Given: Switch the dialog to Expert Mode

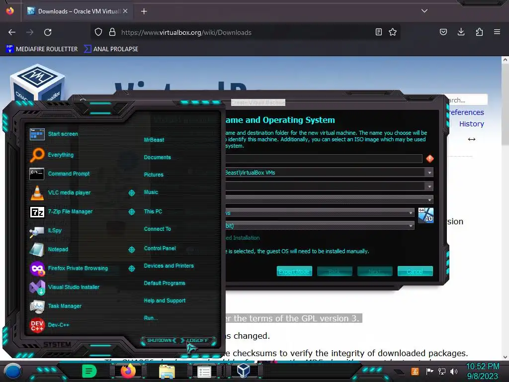Looking at the screenshot, I should point(294,272).
